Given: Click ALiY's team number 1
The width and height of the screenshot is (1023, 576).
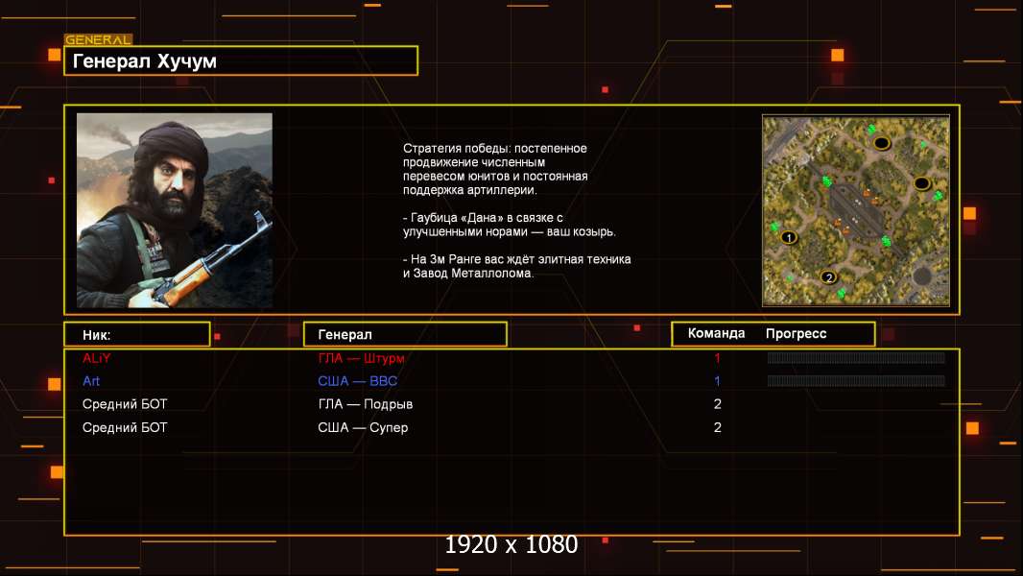Looking at the screenshot, I should tap(718, 358).
